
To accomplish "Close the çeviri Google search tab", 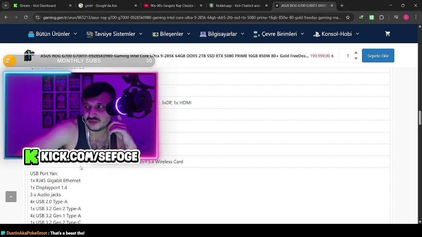I will 136,6.
